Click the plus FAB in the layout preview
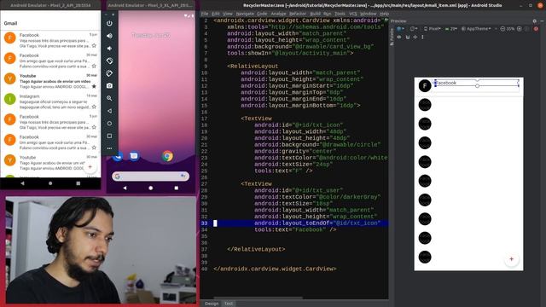Viewport: 546px width, 307px height. pyautogui.click(x=511, y=259)
